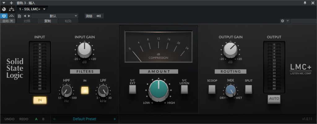This screenshot has width=317, height=124.
Task: Open the title bar triangle menu
Action: click(x=4, y=3)
